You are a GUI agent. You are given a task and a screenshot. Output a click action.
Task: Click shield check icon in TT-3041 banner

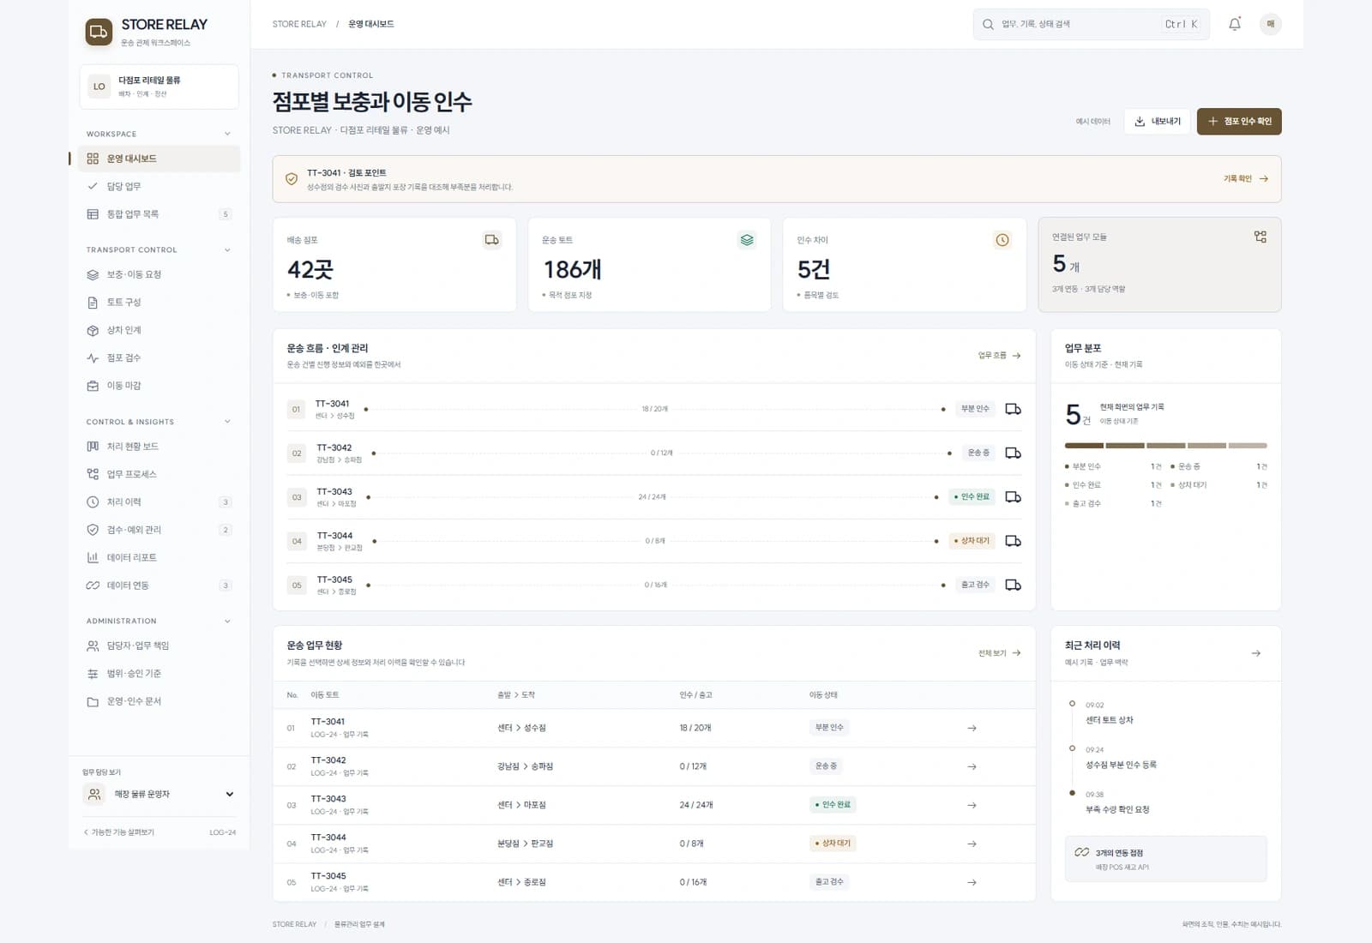pyautogui.click(x=292, y=179)
